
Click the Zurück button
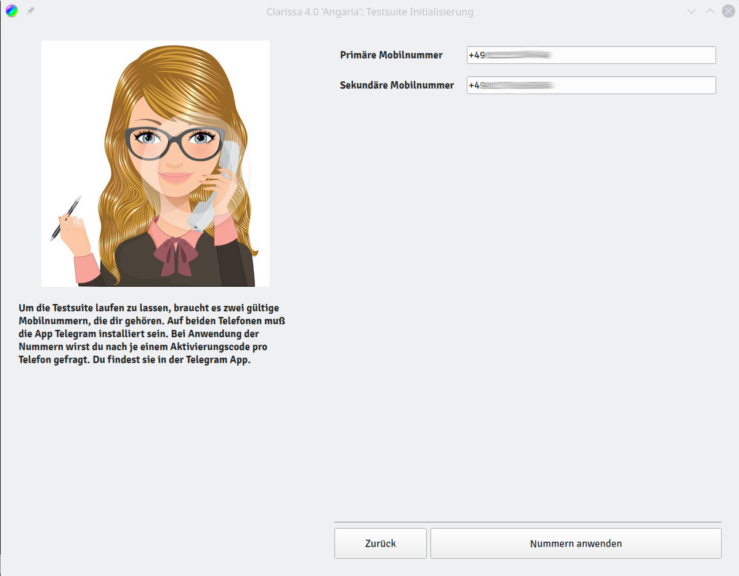(x=381, y=543)
